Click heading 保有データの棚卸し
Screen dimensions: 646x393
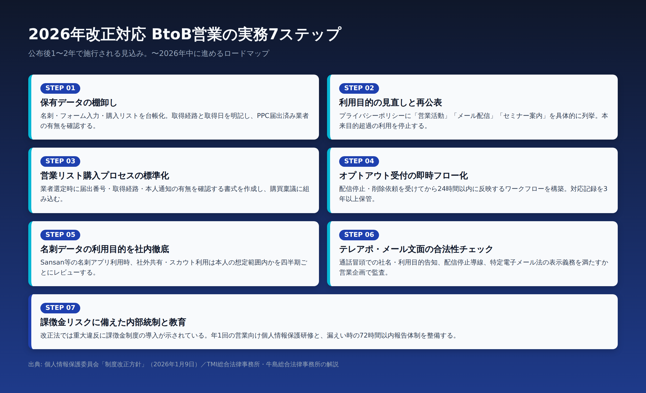(78, 103)
